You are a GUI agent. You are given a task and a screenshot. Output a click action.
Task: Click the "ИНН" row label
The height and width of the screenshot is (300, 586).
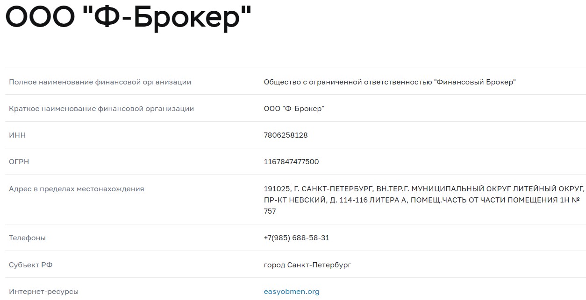(17, 135)
